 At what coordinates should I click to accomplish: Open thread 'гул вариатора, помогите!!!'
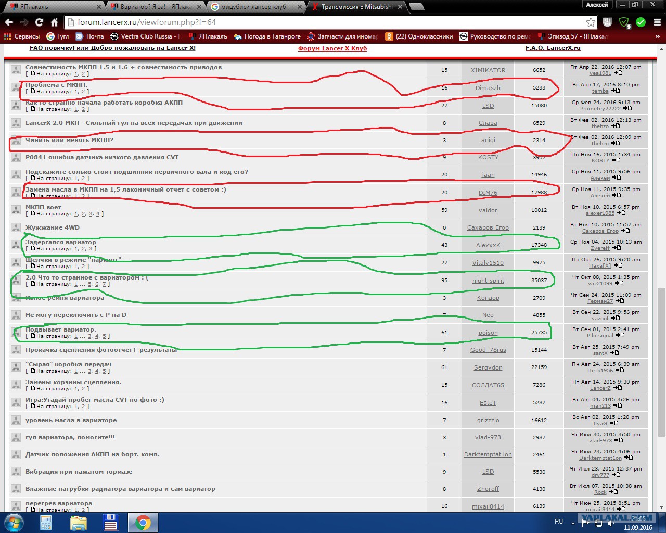[70, 437]
